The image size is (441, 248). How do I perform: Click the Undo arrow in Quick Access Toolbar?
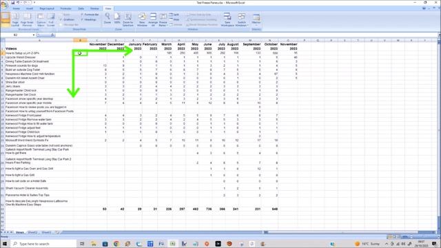(x=18, y=3)
